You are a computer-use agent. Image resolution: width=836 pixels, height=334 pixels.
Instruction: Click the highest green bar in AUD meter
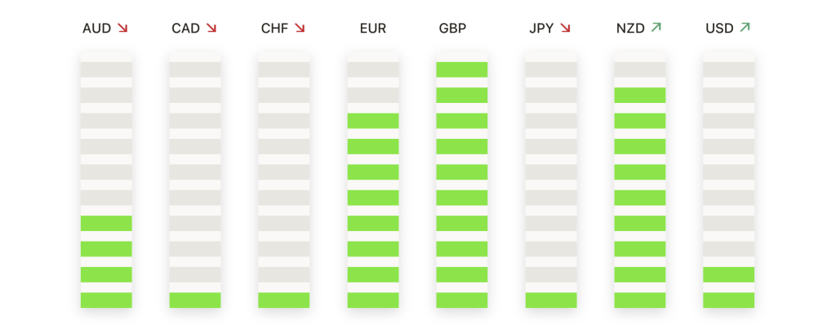106,223
